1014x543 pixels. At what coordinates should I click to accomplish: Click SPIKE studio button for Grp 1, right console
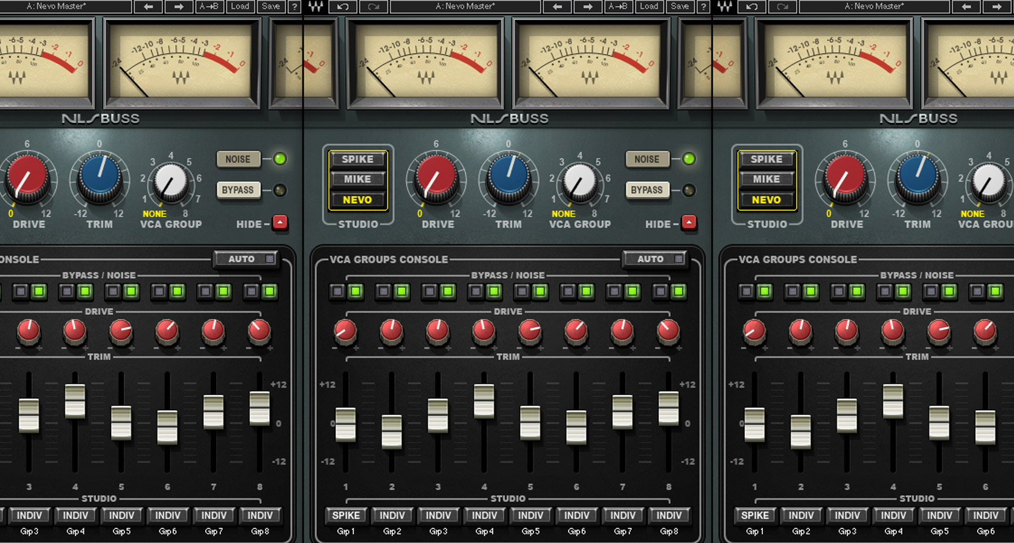[x=755, y=515]
